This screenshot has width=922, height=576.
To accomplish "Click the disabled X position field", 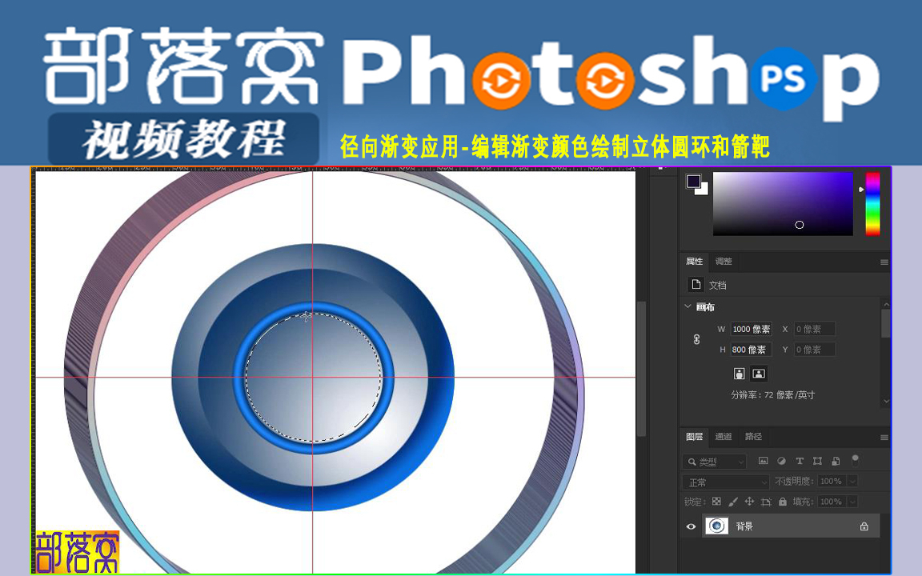I will 815,329.
